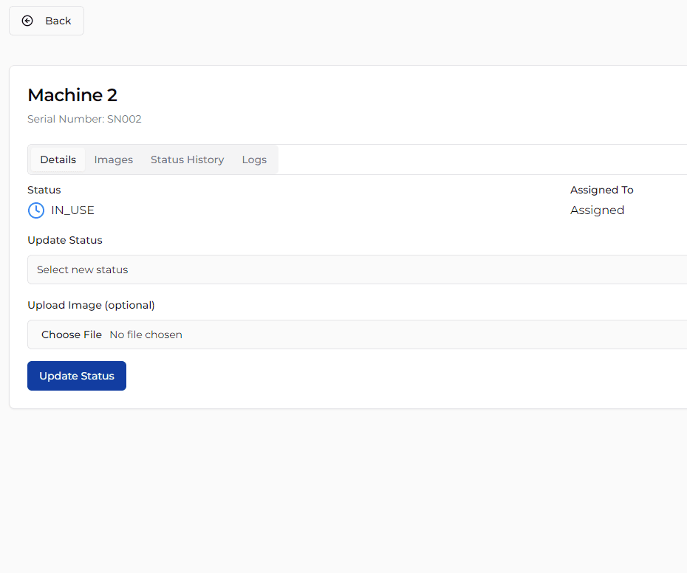The image size is (687, 573).
Task: Click the Choose File button
Action: pos(72,334)
